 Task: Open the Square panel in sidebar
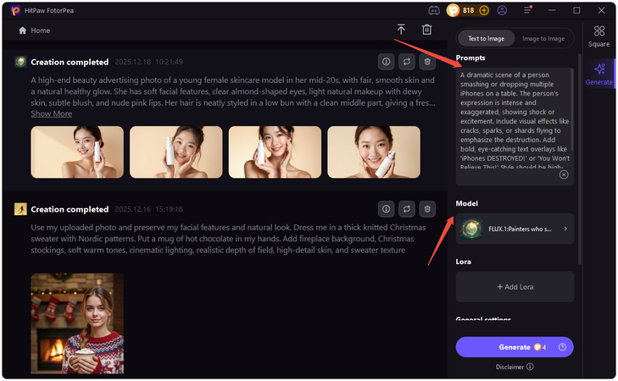(x=599, y=36)
